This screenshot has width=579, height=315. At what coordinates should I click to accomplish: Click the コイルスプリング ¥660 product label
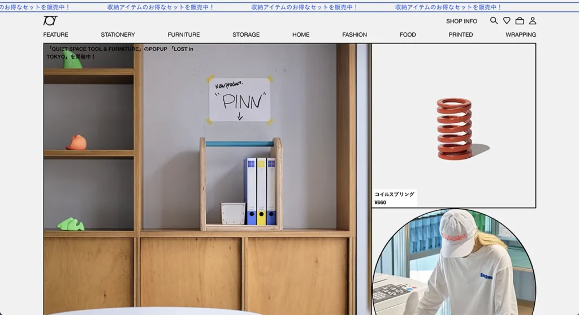394,199
